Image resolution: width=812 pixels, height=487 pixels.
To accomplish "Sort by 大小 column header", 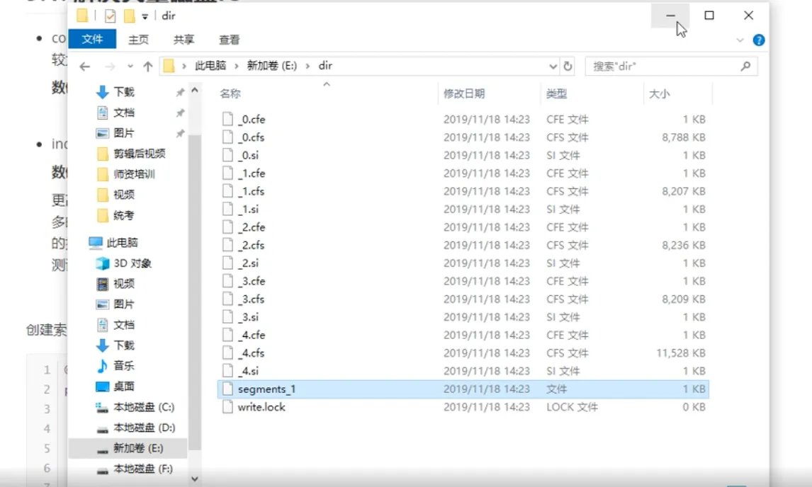I will click(659, 93).
